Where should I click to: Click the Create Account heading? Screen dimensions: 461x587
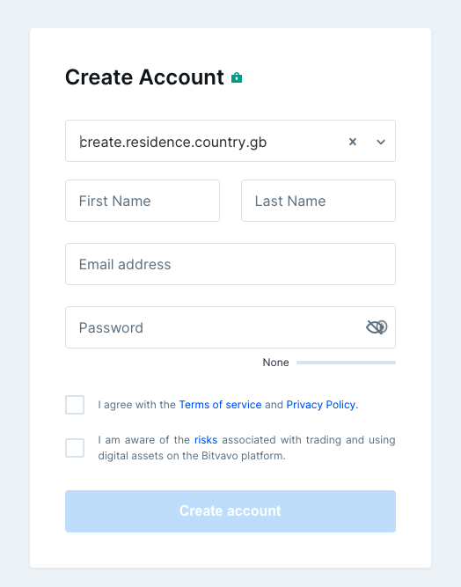pos(144,77)
